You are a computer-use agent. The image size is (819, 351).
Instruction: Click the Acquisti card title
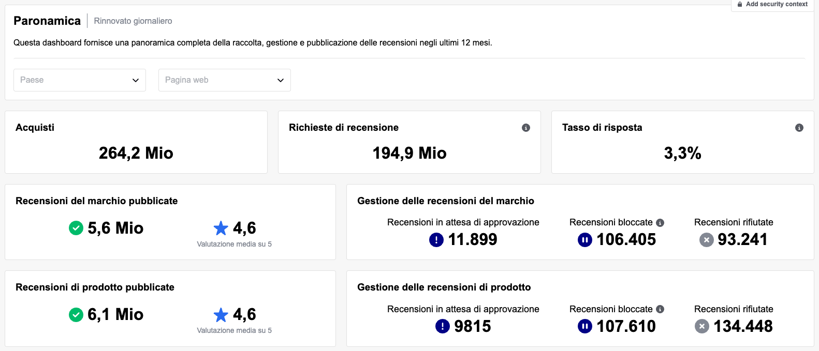tap(35, 128)
